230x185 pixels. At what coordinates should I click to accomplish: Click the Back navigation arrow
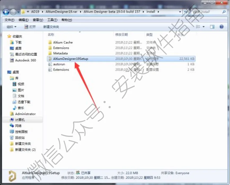(6, 12)
